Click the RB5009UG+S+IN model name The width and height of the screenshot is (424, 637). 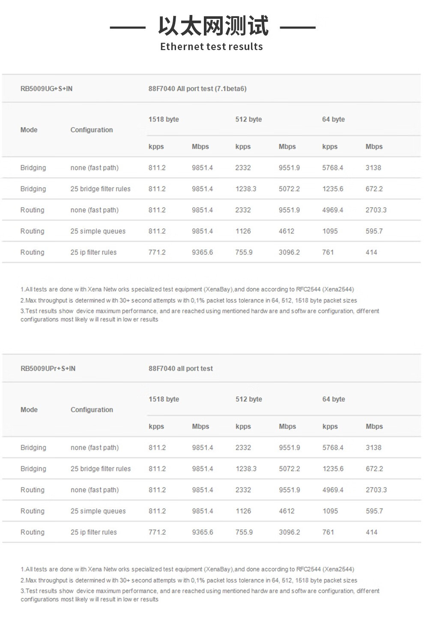click(x=46, y=89)
